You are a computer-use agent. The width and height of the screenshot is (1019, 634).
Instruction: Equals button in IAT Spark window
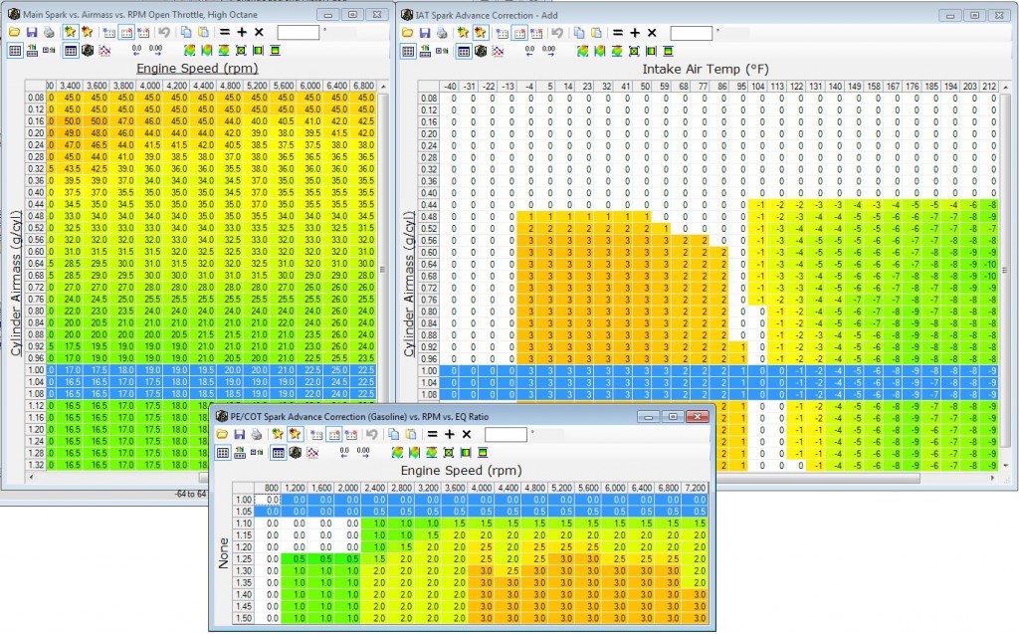click(x=618, y=33)
